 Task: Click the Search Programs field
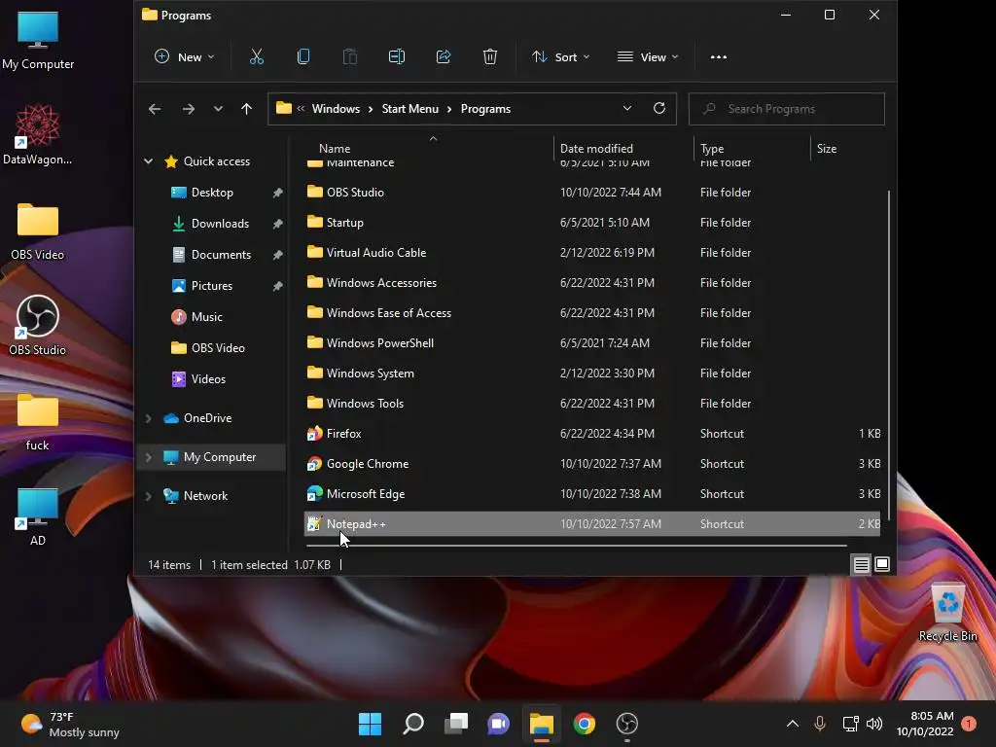786,109
